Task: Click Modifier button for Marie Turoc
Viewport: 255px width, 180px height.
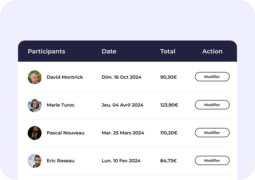Action: [212, 105]
